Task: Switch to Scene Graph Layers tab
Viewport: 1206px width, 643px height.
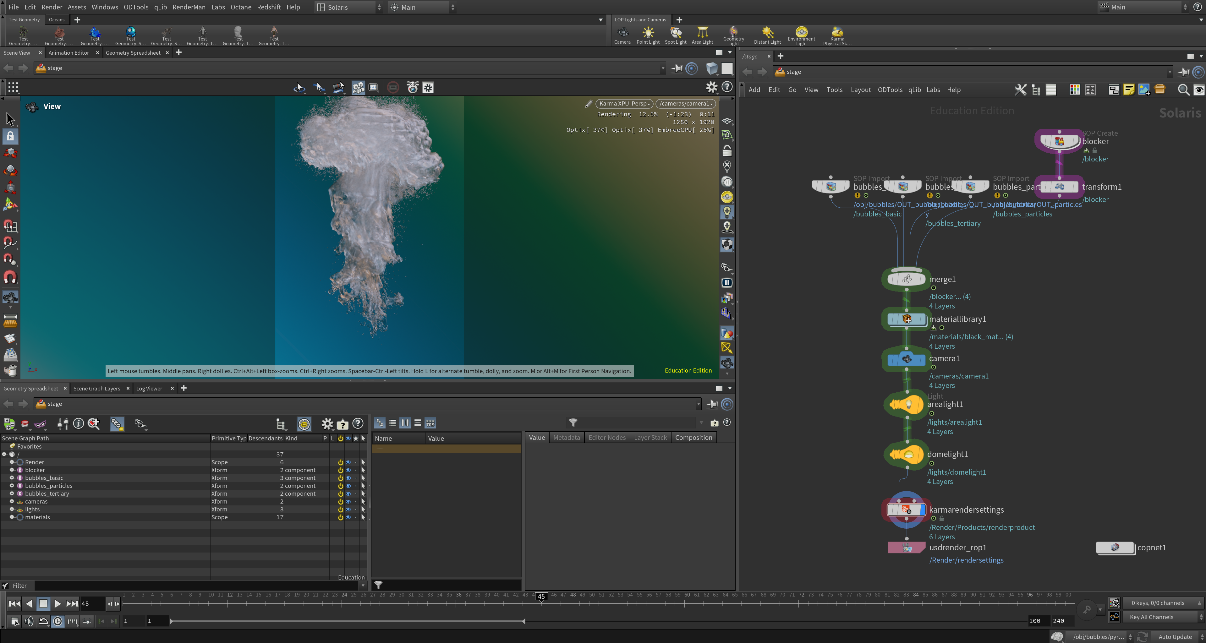Action: pos(96,389)
